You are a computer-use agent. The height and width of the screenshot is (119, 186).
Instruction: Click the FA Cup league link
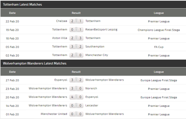tap(159, 47)
